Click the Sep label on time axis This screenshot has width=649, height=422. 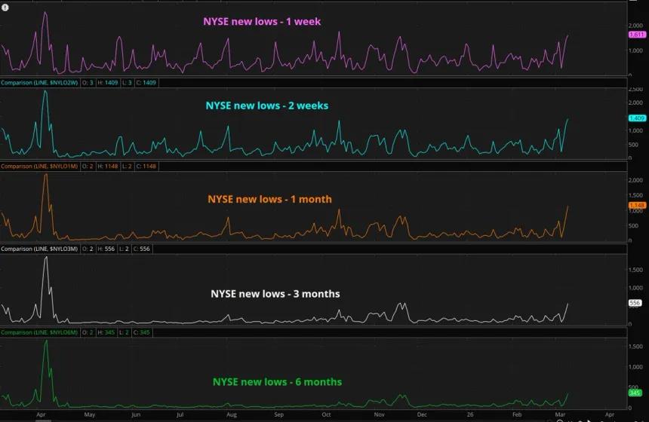click(x=278, y=414)
